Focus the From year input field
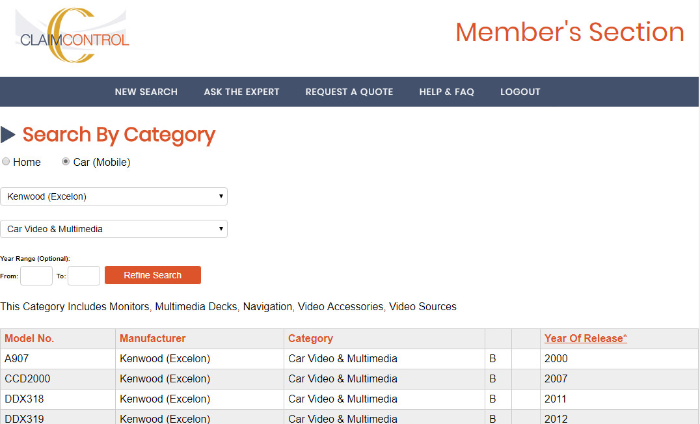This screenshot has height=424, width=700. 36,276
